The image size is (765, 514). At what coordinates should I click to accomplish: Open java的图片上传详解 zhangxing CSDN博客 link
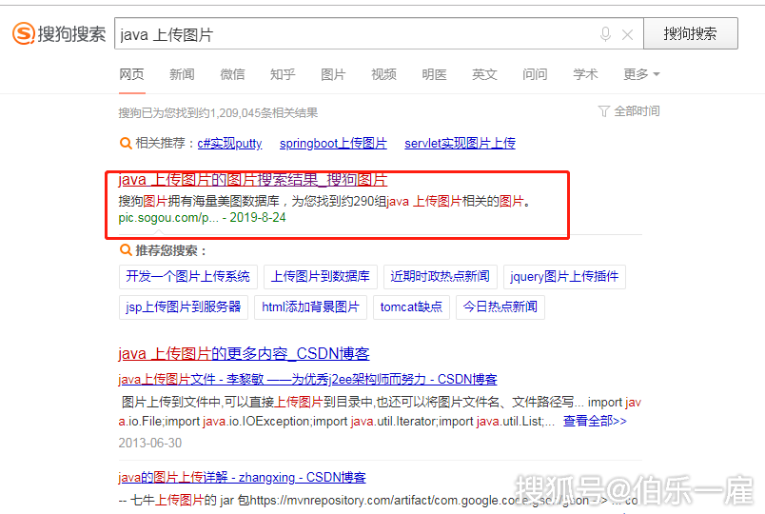(x=242, y=477)
